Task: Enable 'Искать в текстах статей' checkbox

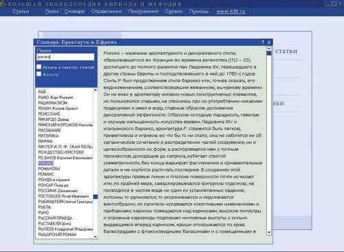Action: pos(39,67)
